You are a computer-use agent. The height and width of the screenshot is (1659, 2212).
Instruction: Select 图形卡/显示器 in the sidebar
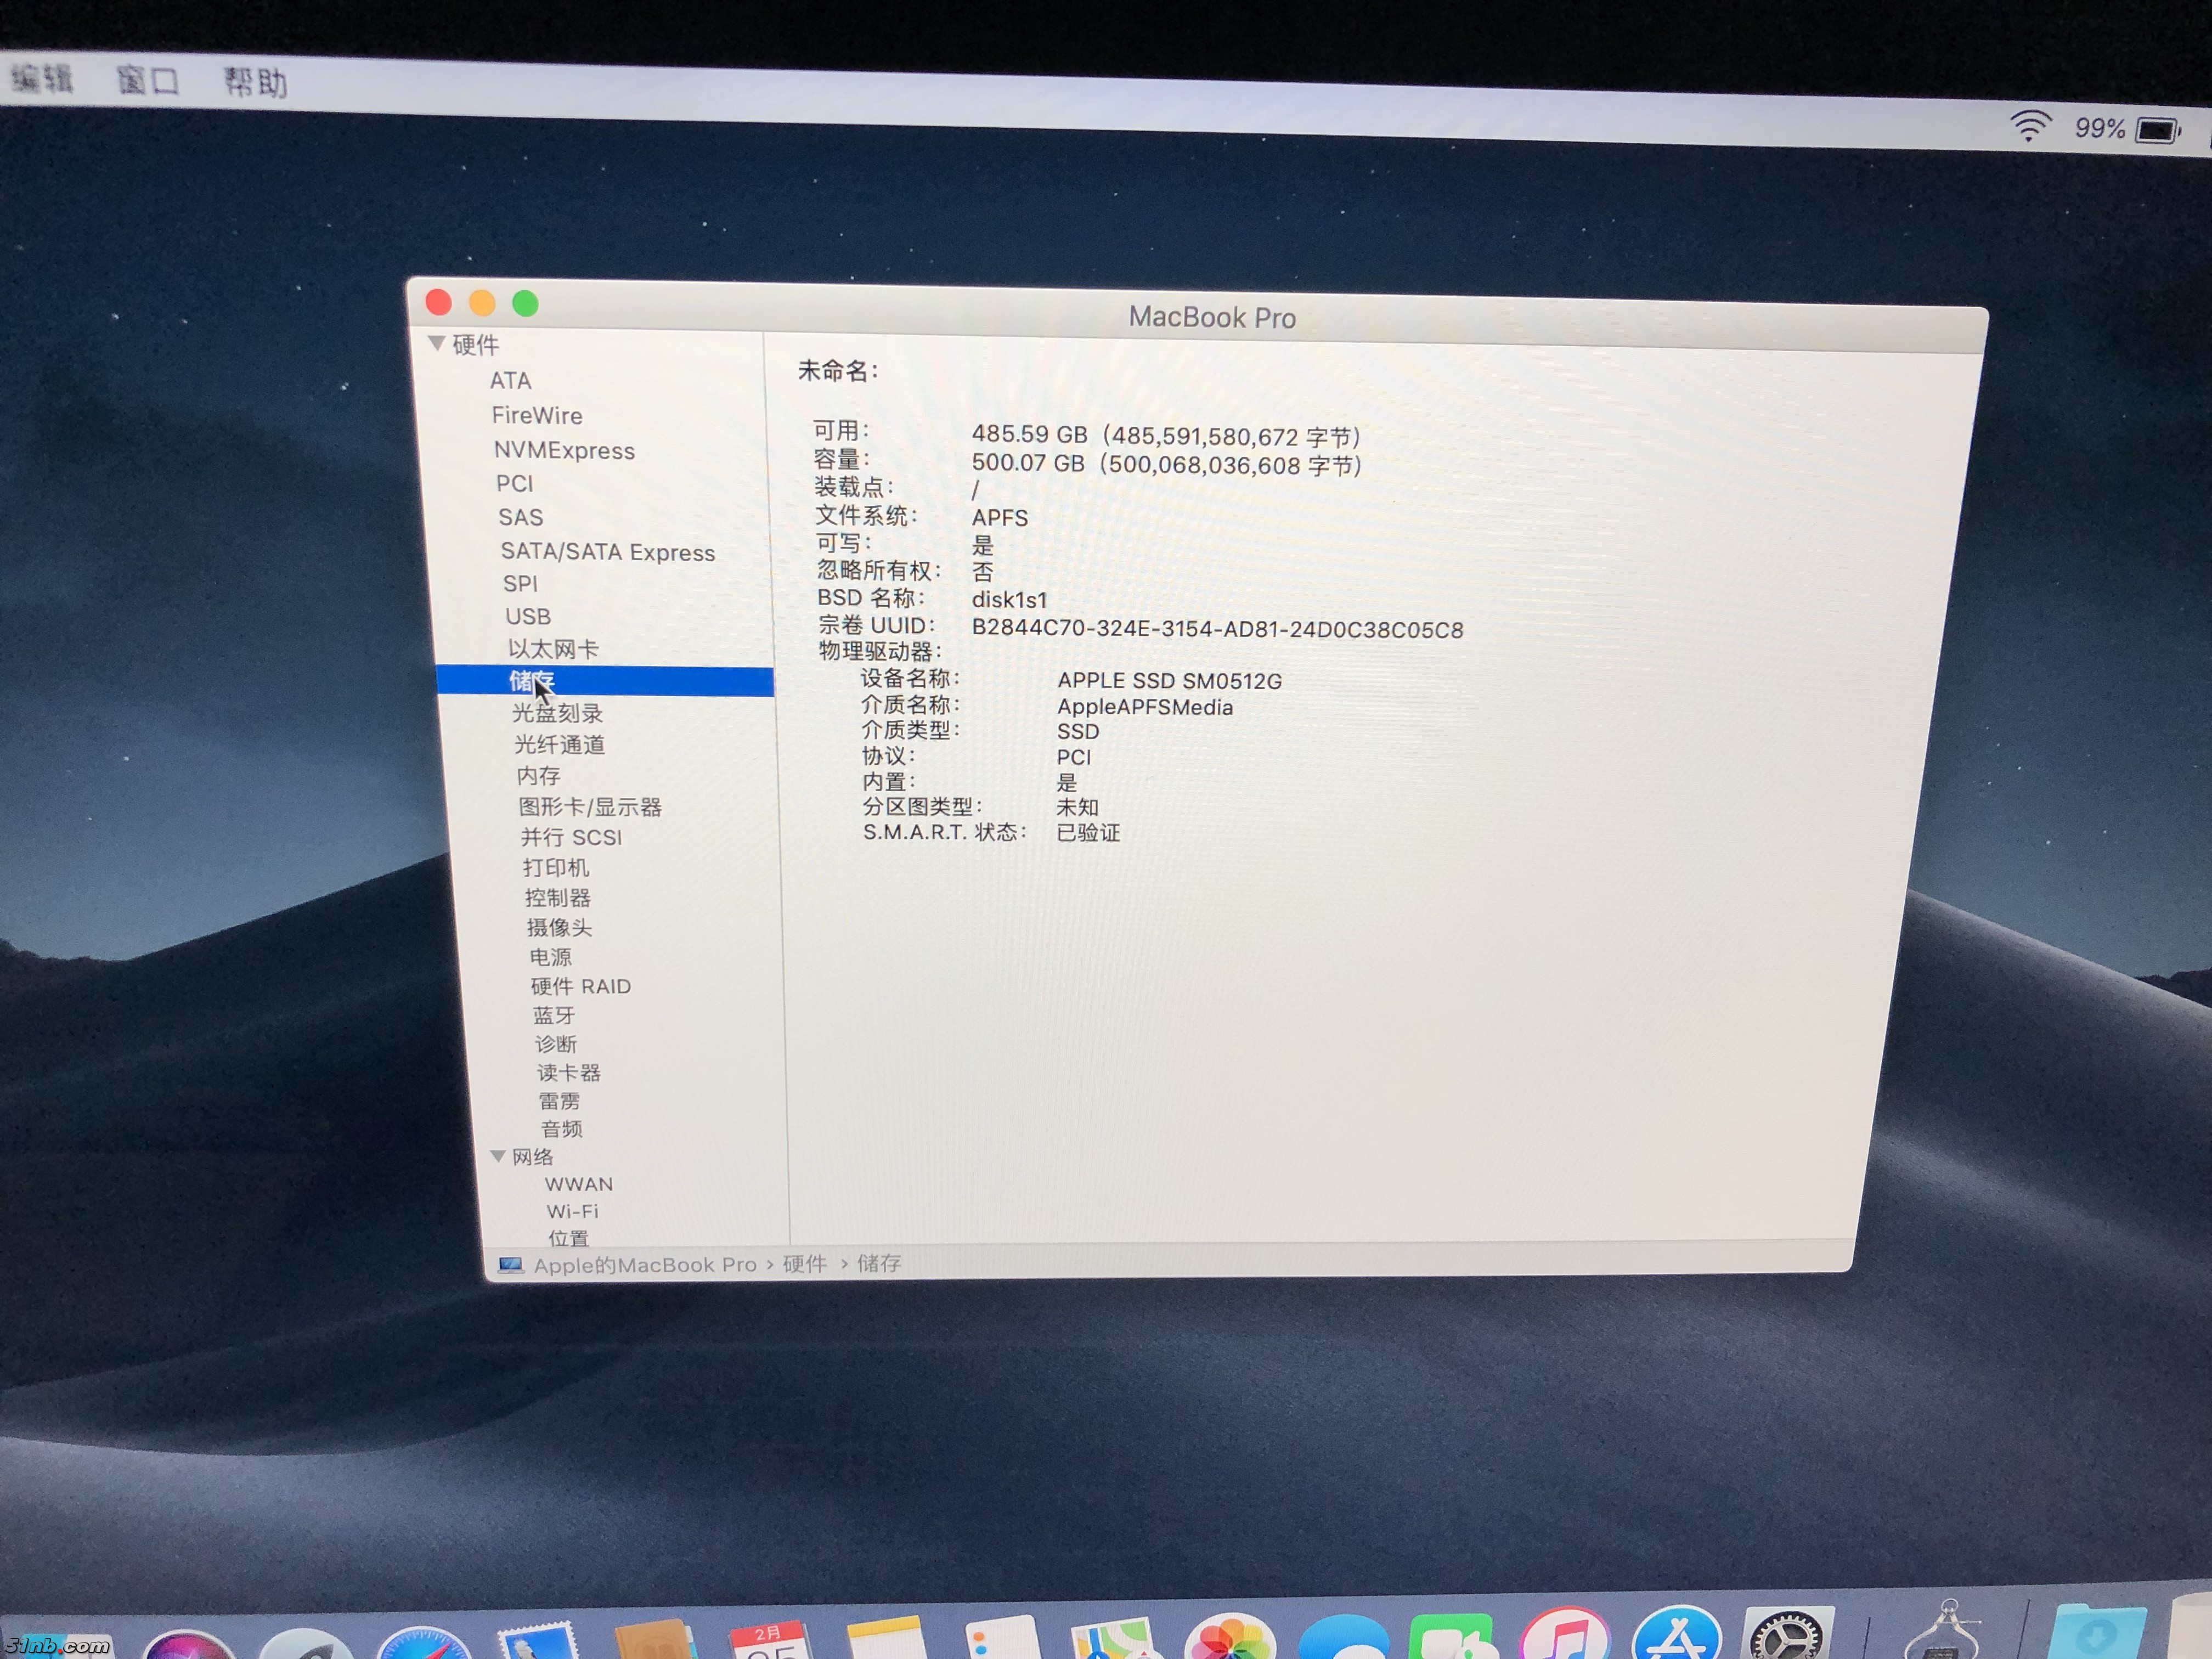point(590,807)
